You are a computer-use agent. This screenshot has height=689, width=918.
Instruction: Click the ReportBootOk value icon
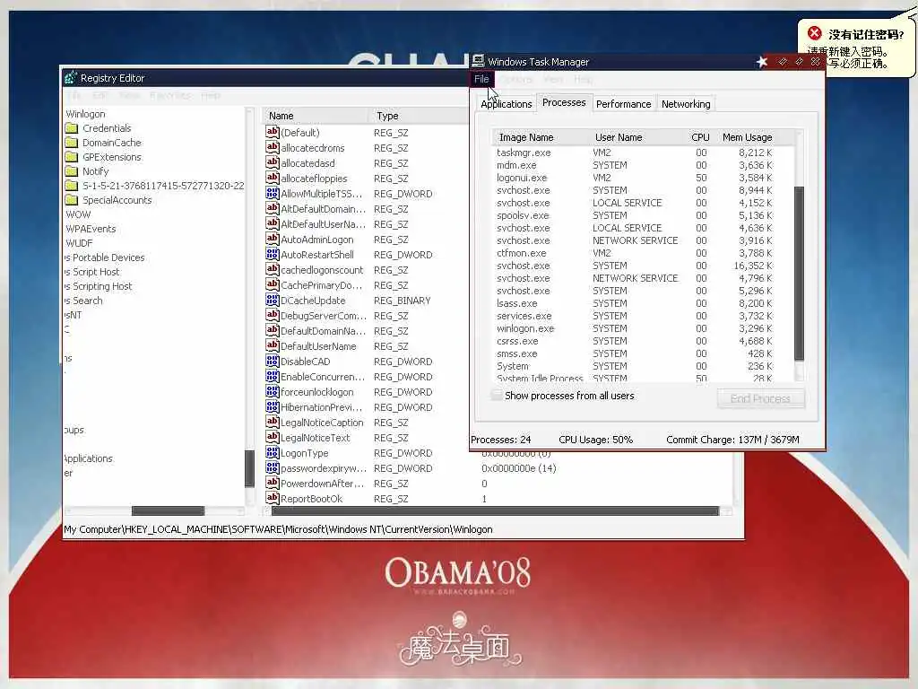[273, 498]
